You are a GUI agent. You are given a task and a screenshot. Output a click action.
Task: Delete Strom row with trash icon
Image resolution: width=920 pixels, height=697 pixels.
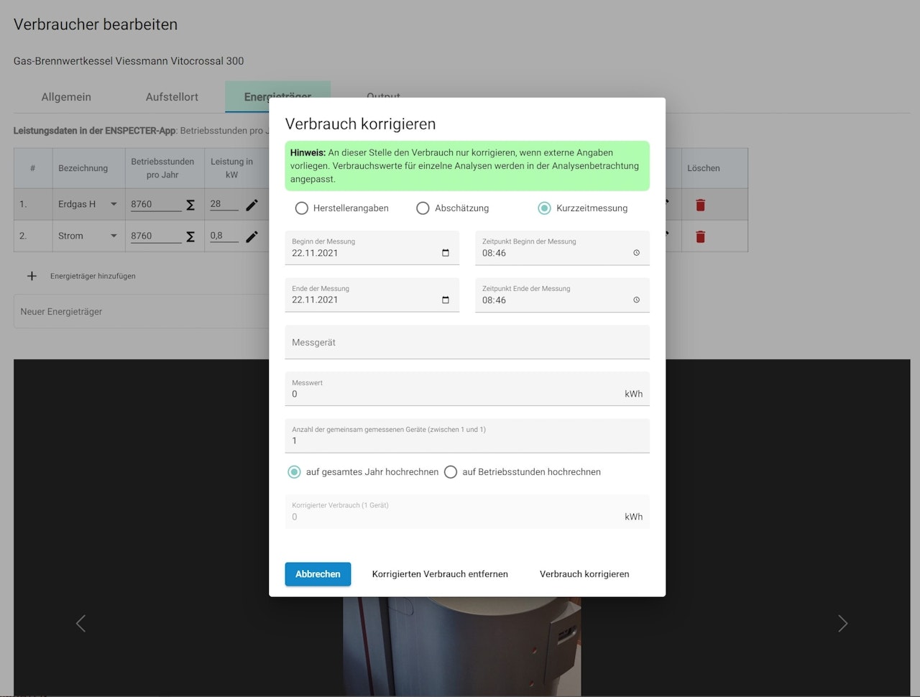point(700,236)
